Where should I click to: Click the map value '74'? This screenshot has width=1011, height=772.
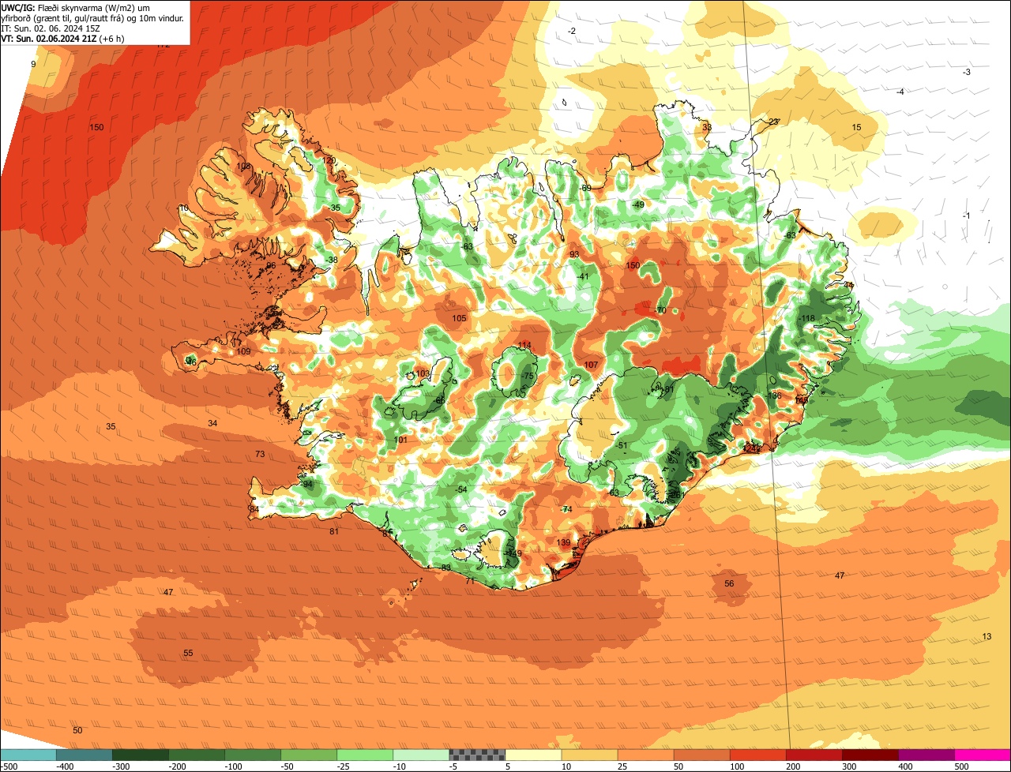point(566,509)
